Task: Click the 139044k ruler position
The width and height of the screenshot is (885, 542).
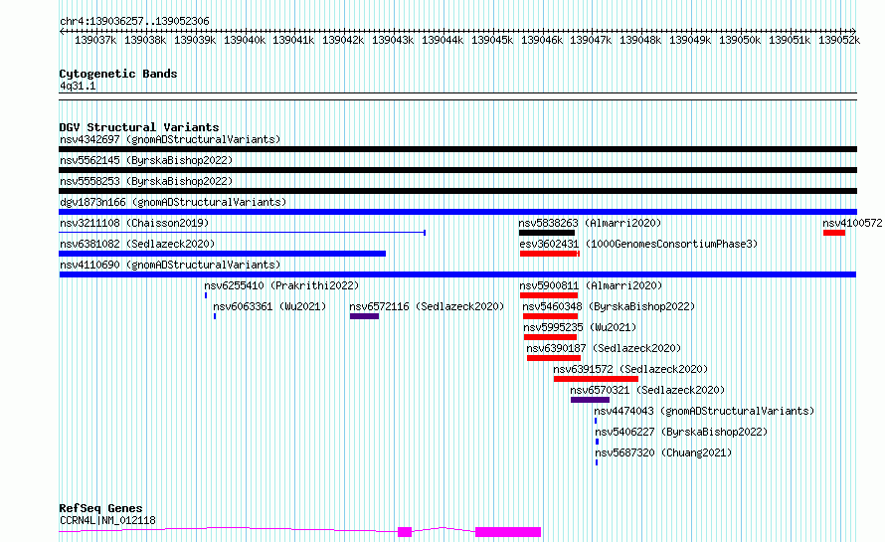Action: tap(442, 40)
